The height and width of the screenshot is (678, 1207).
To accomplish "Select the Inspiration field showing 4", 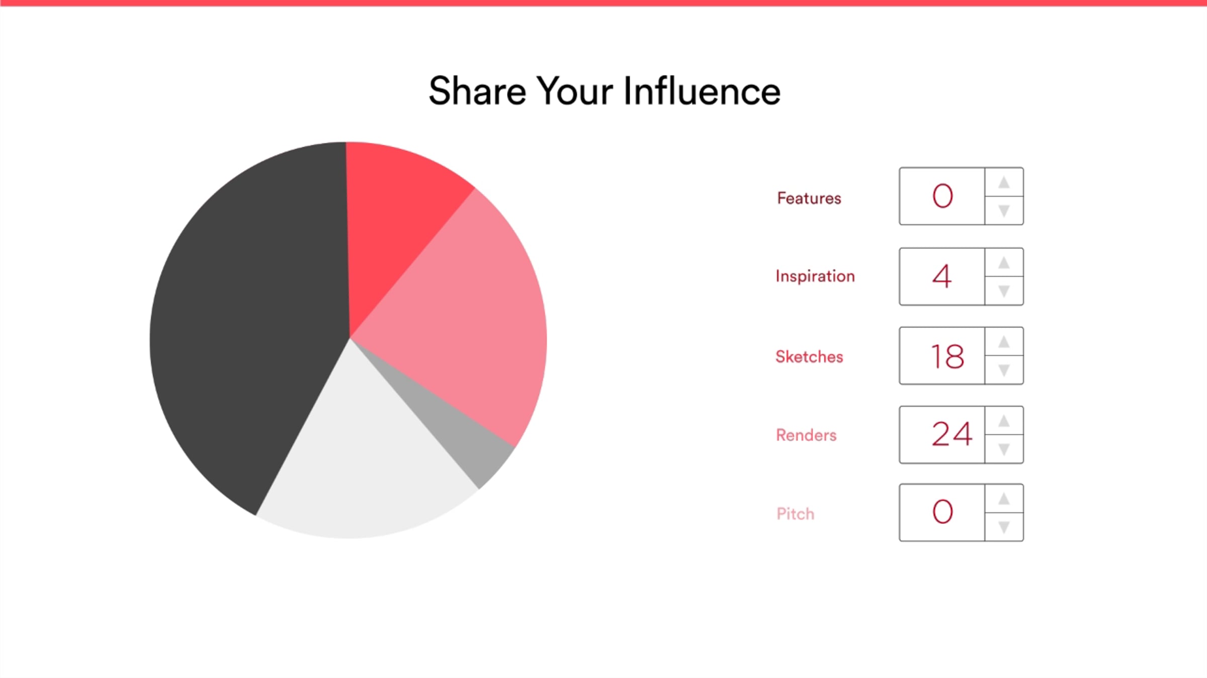I will click(x=942, y=277).
